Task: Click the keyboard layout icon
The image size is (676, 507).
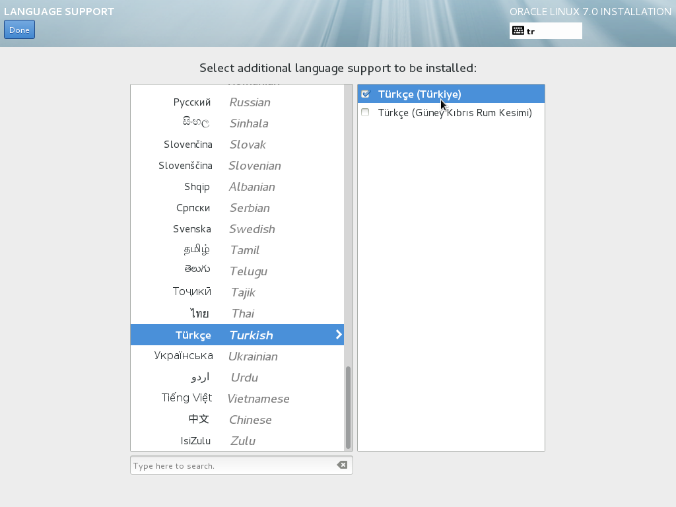Action: 518,31
